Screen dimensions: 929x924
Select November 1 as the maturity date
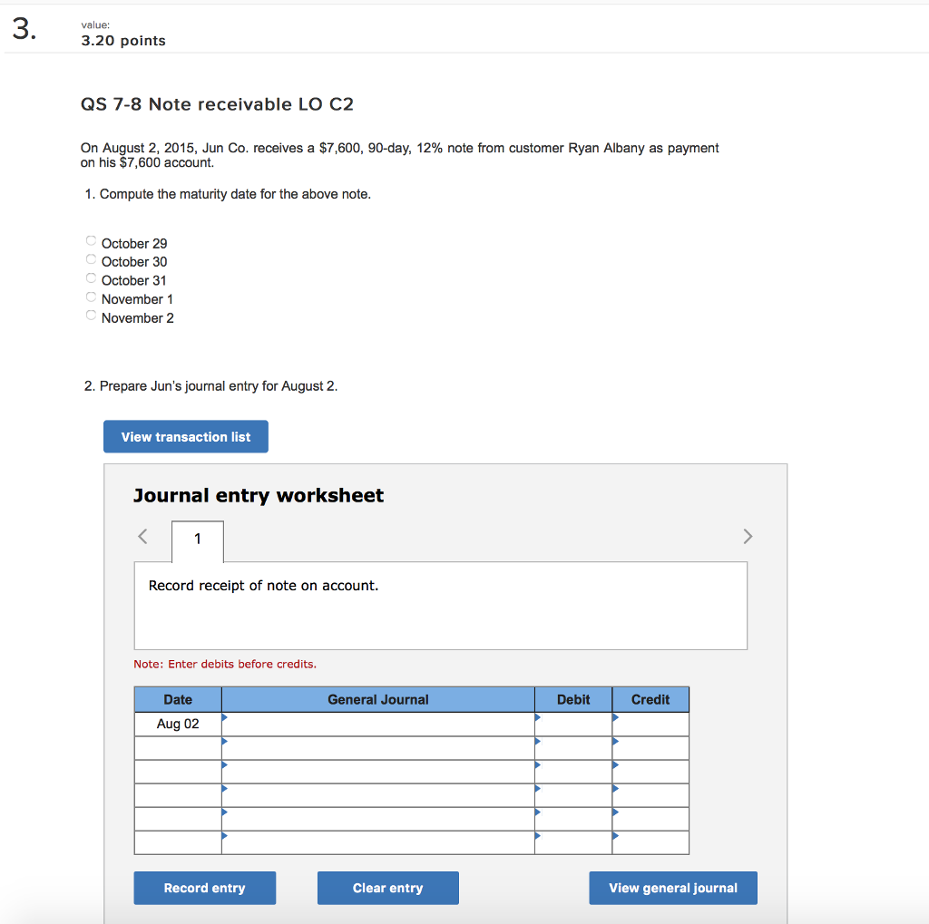(x=91, y=296)
